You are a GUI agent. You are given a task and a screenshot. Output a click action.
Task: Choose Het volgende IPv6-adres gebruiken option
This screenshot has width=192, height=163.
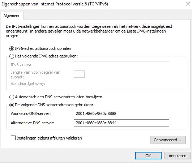(x=12, y=56)
